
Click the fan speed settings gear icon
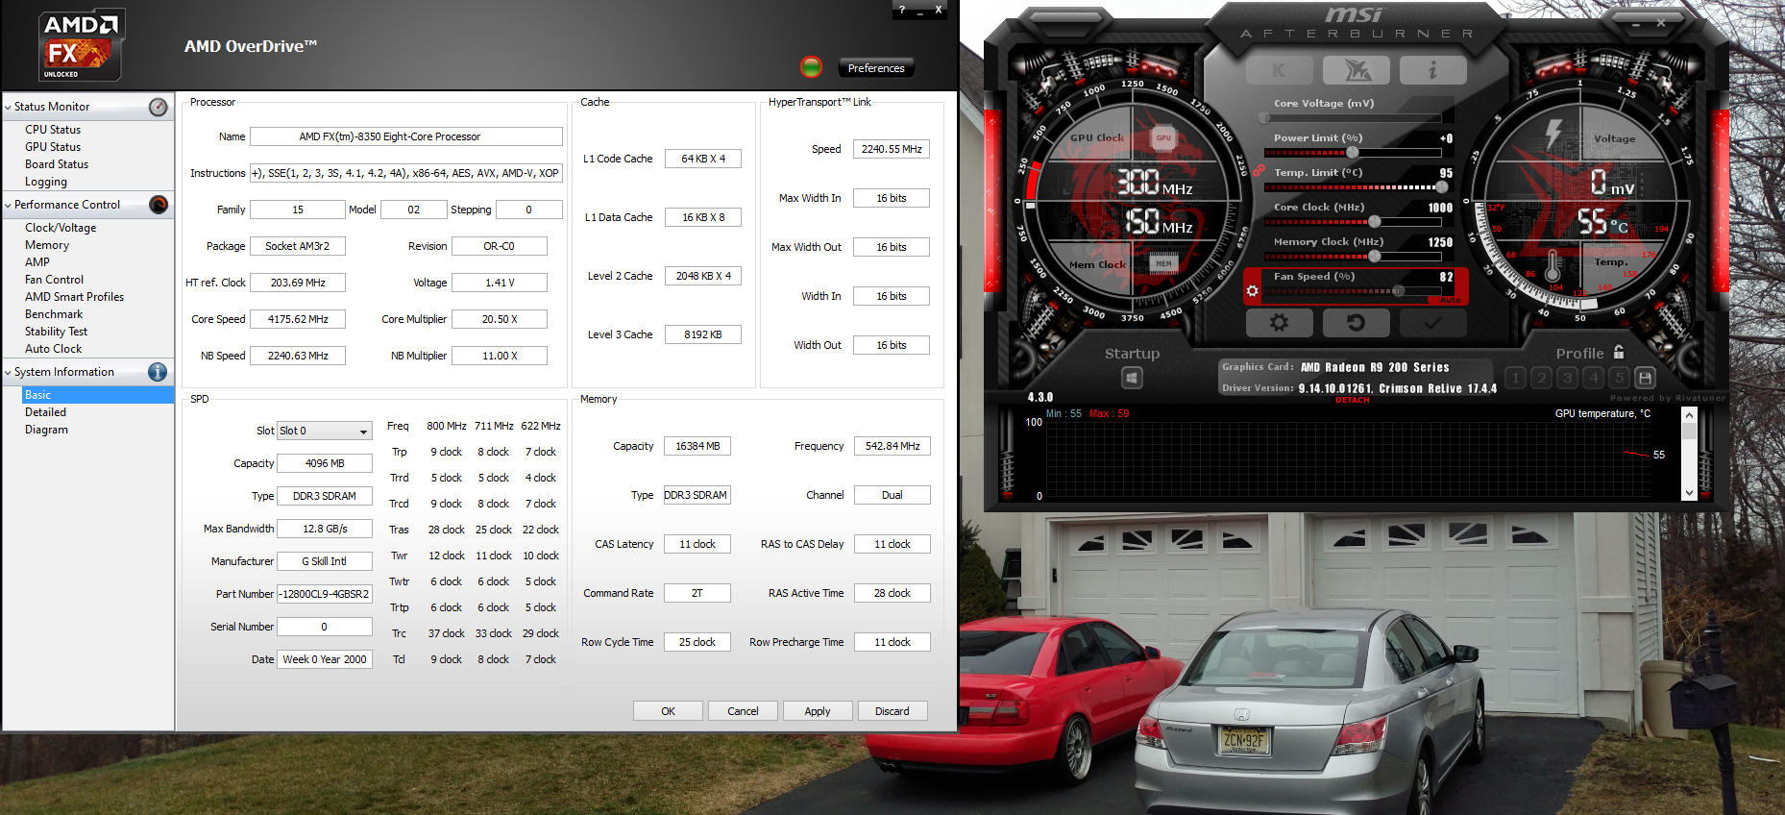[x=1252, y=290]
